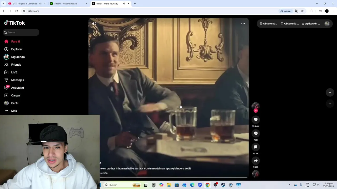Click the #thomasshelby hashtag
This screenshot has width=337, height=189.
pyautogui.click(x=125, y=169)
